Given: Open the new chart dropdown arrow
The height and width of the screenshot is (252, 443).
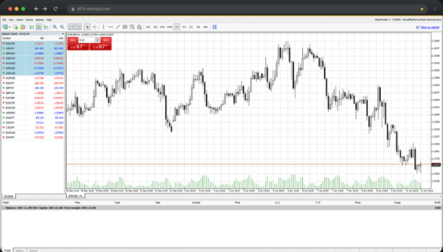Looking at the screenshot, I should coord(9,27).
